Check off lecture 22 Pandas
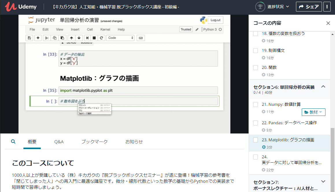This screenshot has width=335, height=192. click(x=256, y=123)
